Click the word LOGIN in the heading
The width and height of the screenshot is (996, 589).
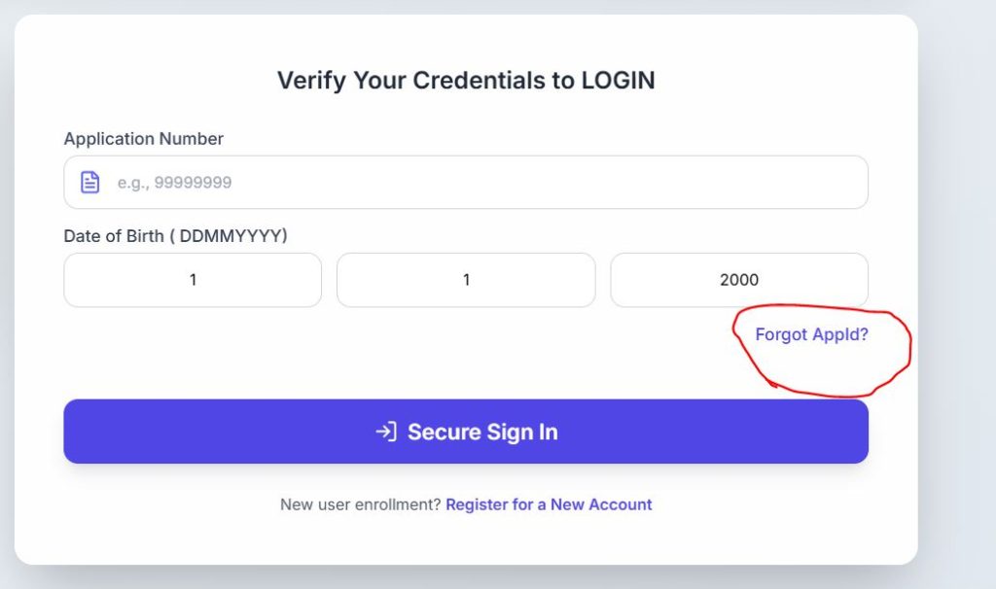(x=618, y=80)
